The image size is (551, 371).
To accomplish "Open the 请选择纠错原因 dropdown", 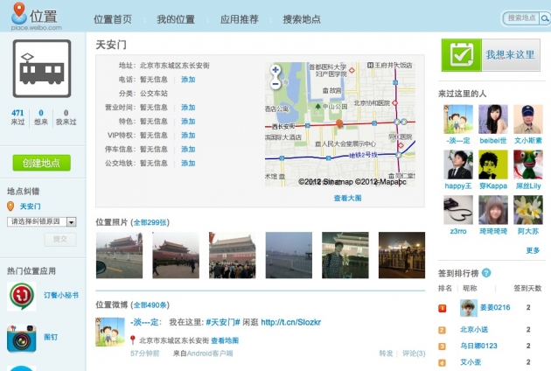I will click(x=42, y=221).
